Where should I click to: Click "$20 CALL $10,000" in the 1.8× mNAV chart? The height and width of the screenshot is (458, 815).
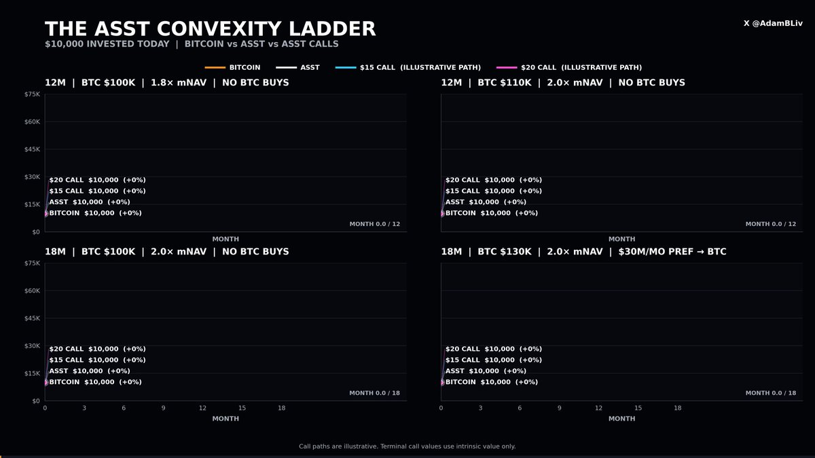(x=97, y=180)
